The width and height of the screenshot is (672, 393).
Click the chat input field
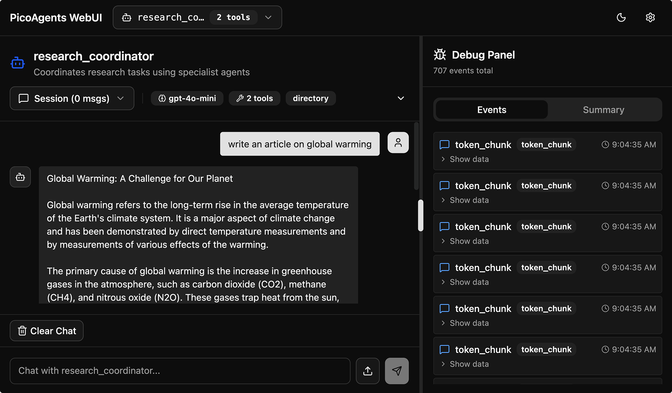click(x=176, y=371)
